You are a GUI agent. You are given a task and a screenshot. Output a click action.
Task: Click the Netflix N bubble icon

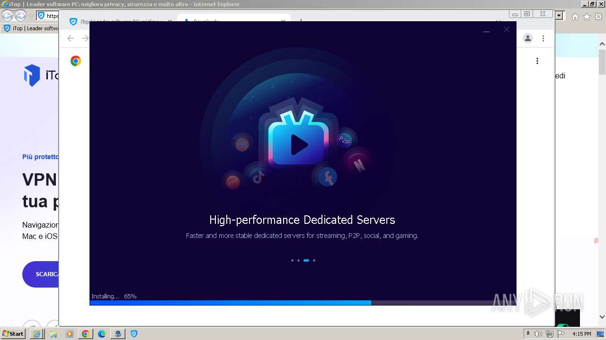pyautogui.click(x=359, y=164)
